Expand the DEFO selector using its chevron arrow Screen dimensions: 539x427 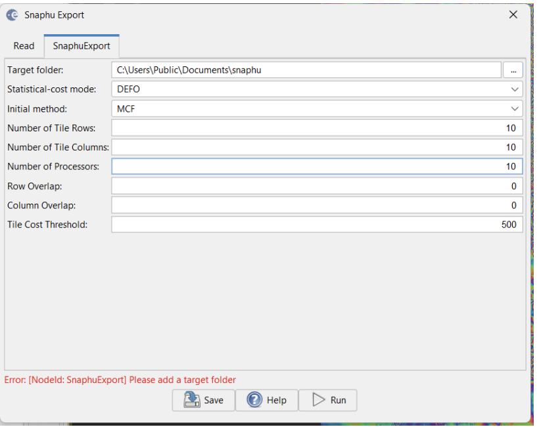click(x=515, y=89)
